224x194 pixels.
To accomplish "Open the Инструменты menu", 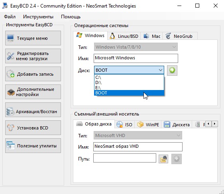I will [x=38, y=17].
